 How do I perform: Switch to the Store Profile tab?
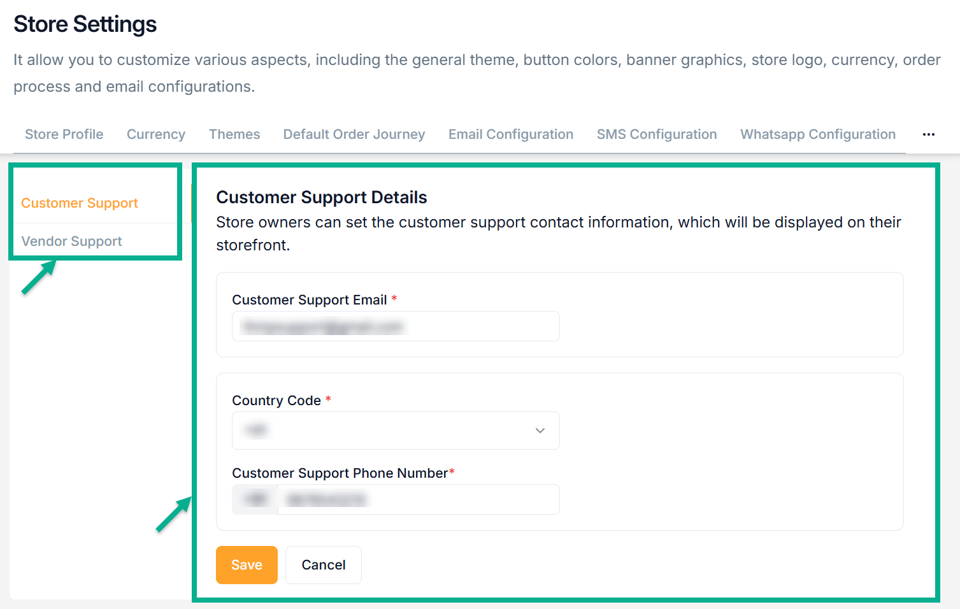[x=64, y=134]
